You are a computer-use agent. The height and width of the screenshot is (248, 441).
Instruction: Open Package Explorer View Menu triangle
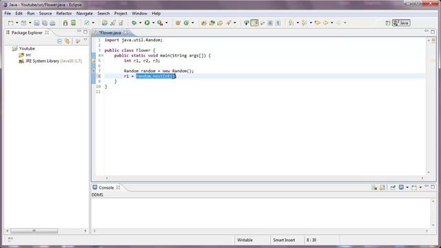(x=85, y=41)
